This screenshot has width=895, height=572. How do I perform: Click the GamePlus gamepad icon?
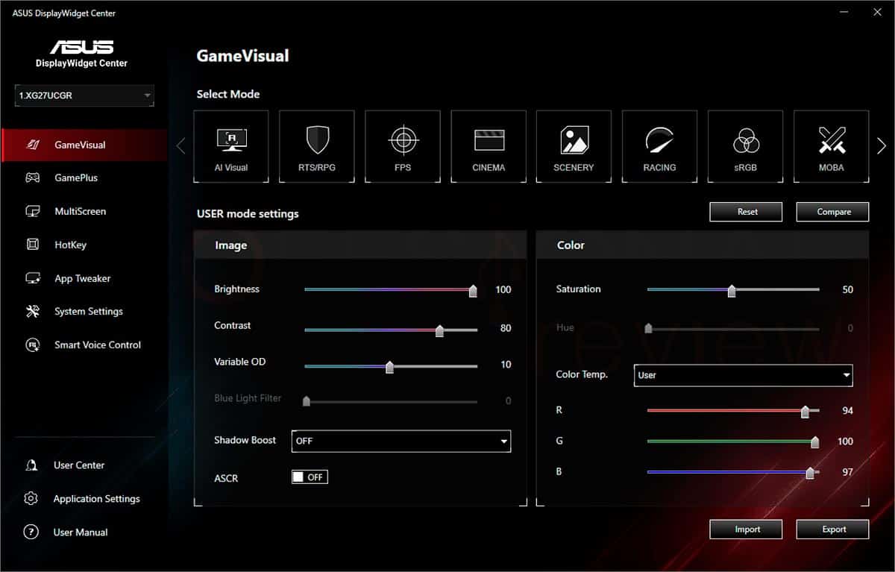[33, 178]
